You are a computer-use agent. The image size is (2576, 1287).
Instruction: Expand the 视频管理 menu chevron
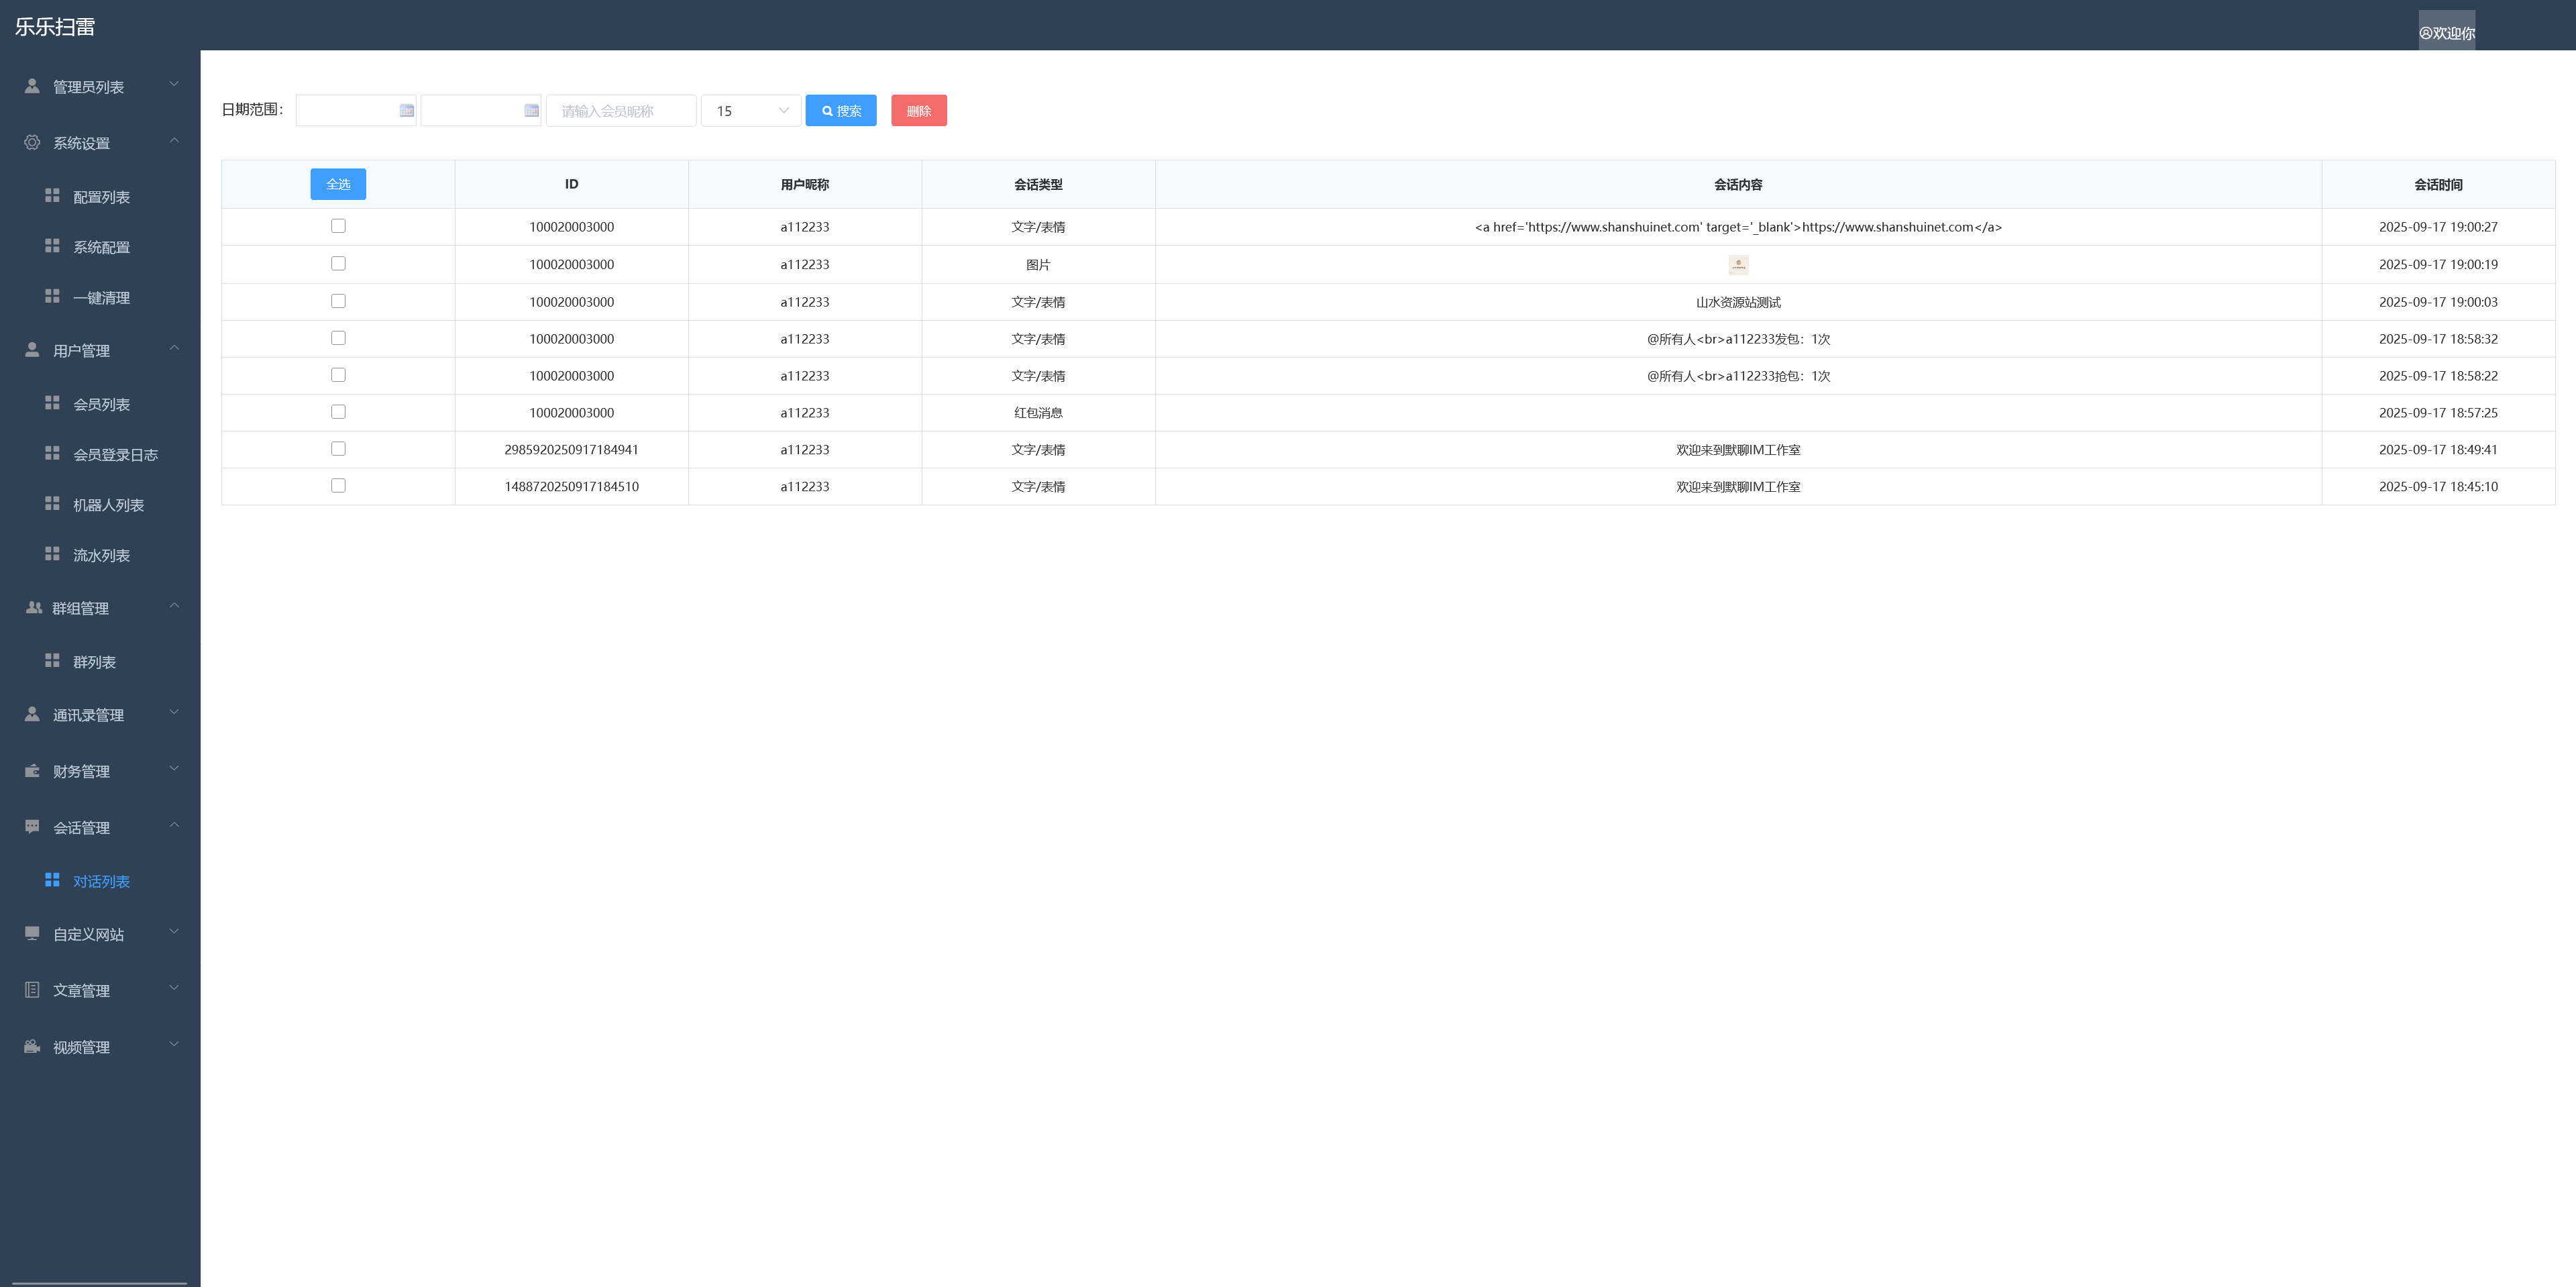point(174,1044)
